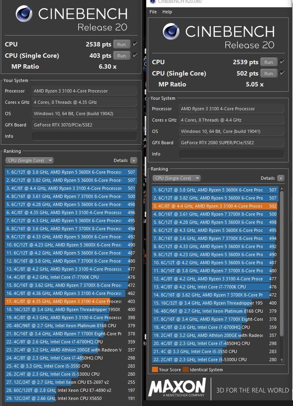
Task: Click the Your Score orange legend swatch
Action: [155, 370]
